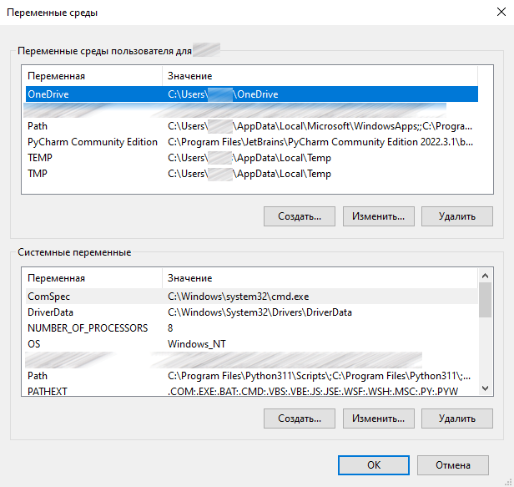
Task: Click the system variables scrollbar thumb
Action: [x=485, y=301]
